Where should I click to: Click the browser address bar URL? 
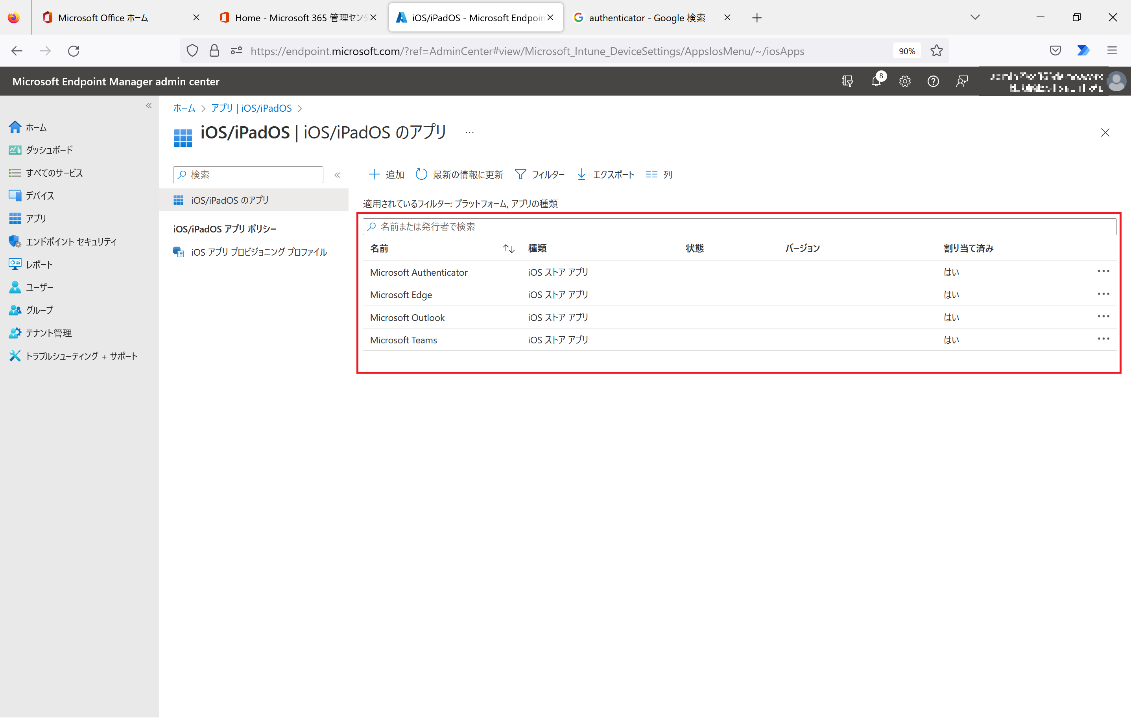click(527, 51)
